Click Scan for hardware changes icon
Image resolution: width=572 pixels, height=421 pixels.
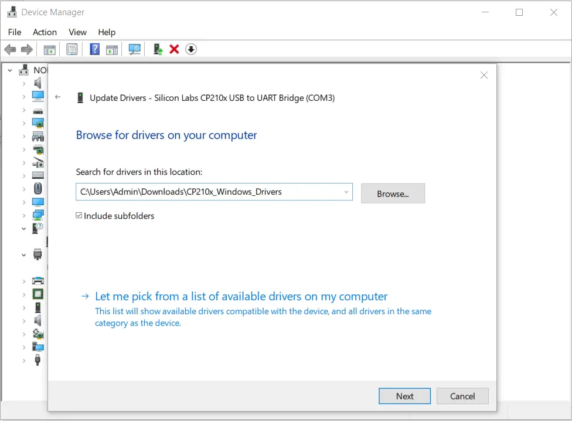[x=135, y=49]
